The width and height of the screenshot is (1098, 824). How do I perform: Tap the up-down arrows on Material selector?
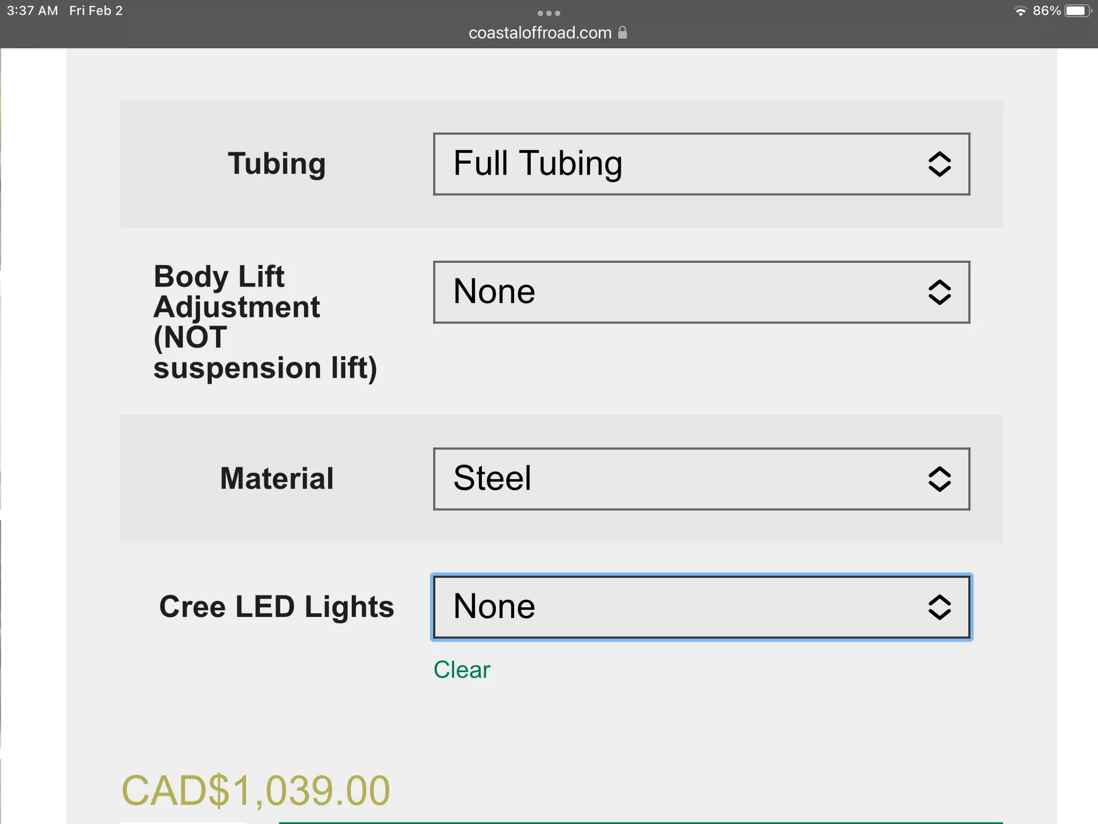[x=939, y=479]
